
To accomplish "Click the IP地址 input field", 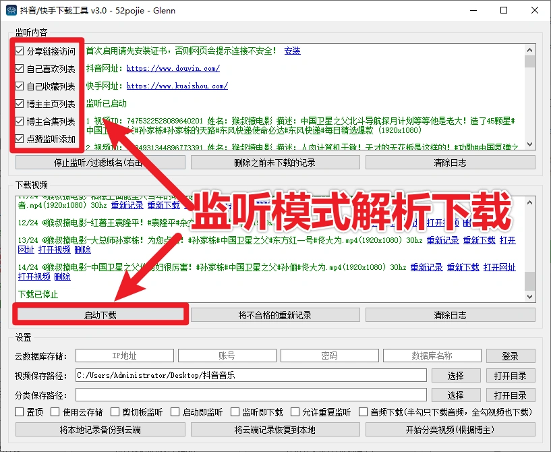I will [x=124, y=356].
